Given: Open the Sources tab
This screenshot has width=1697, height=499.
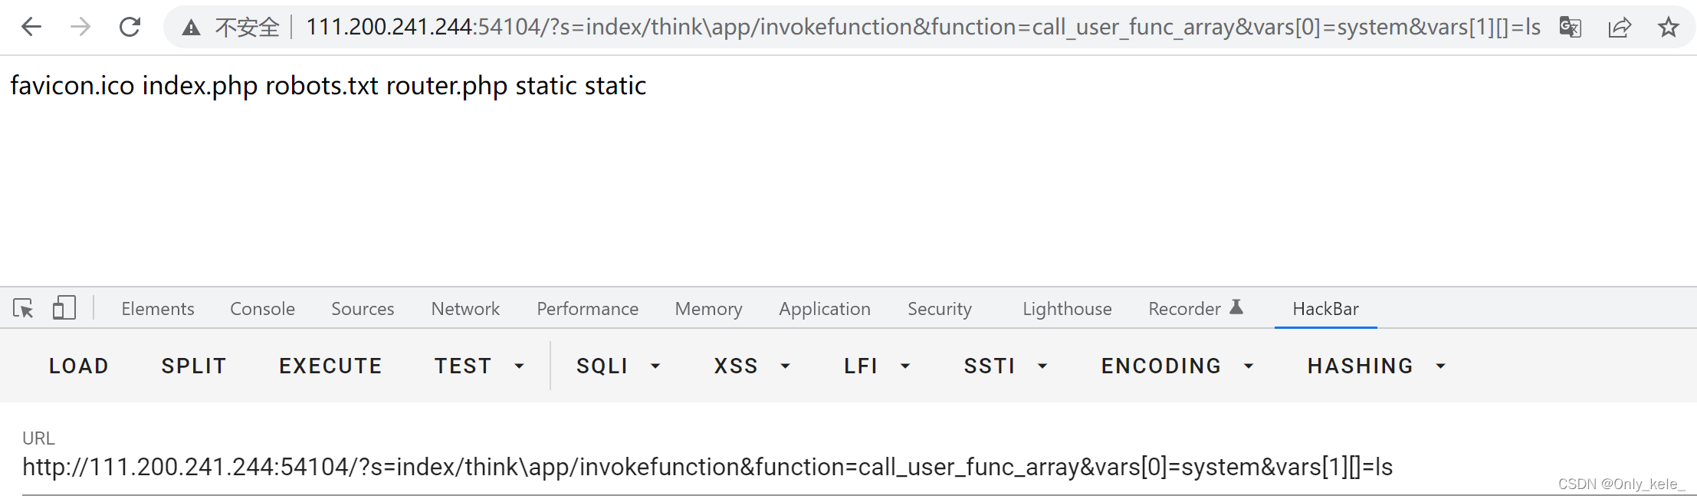Looking at the screenshot, I should coord(363,309).
